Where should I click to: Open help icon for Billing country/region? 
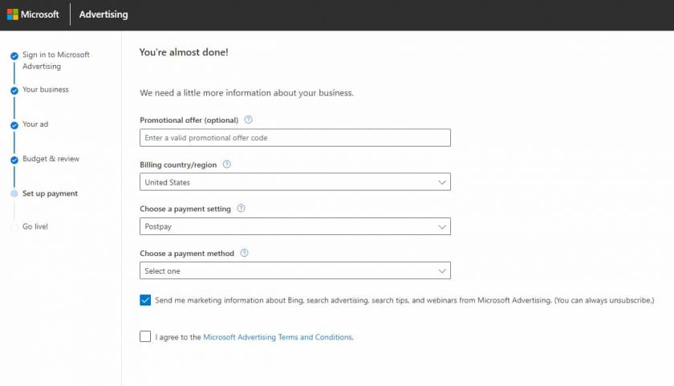click(x=227, y=165)
